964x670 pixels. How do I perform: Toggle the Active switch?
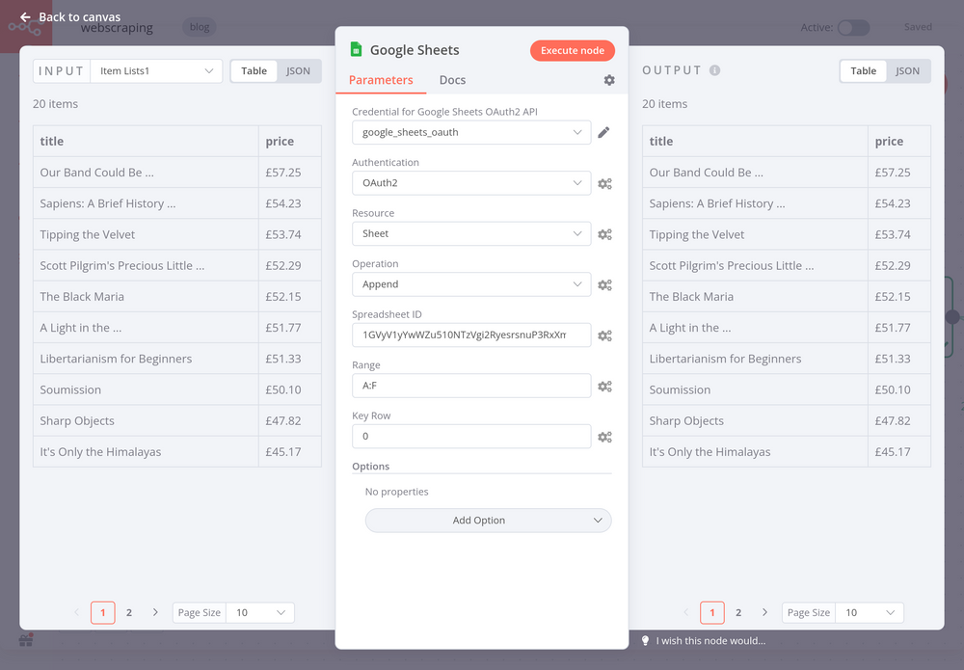click(x=853, y=29)
